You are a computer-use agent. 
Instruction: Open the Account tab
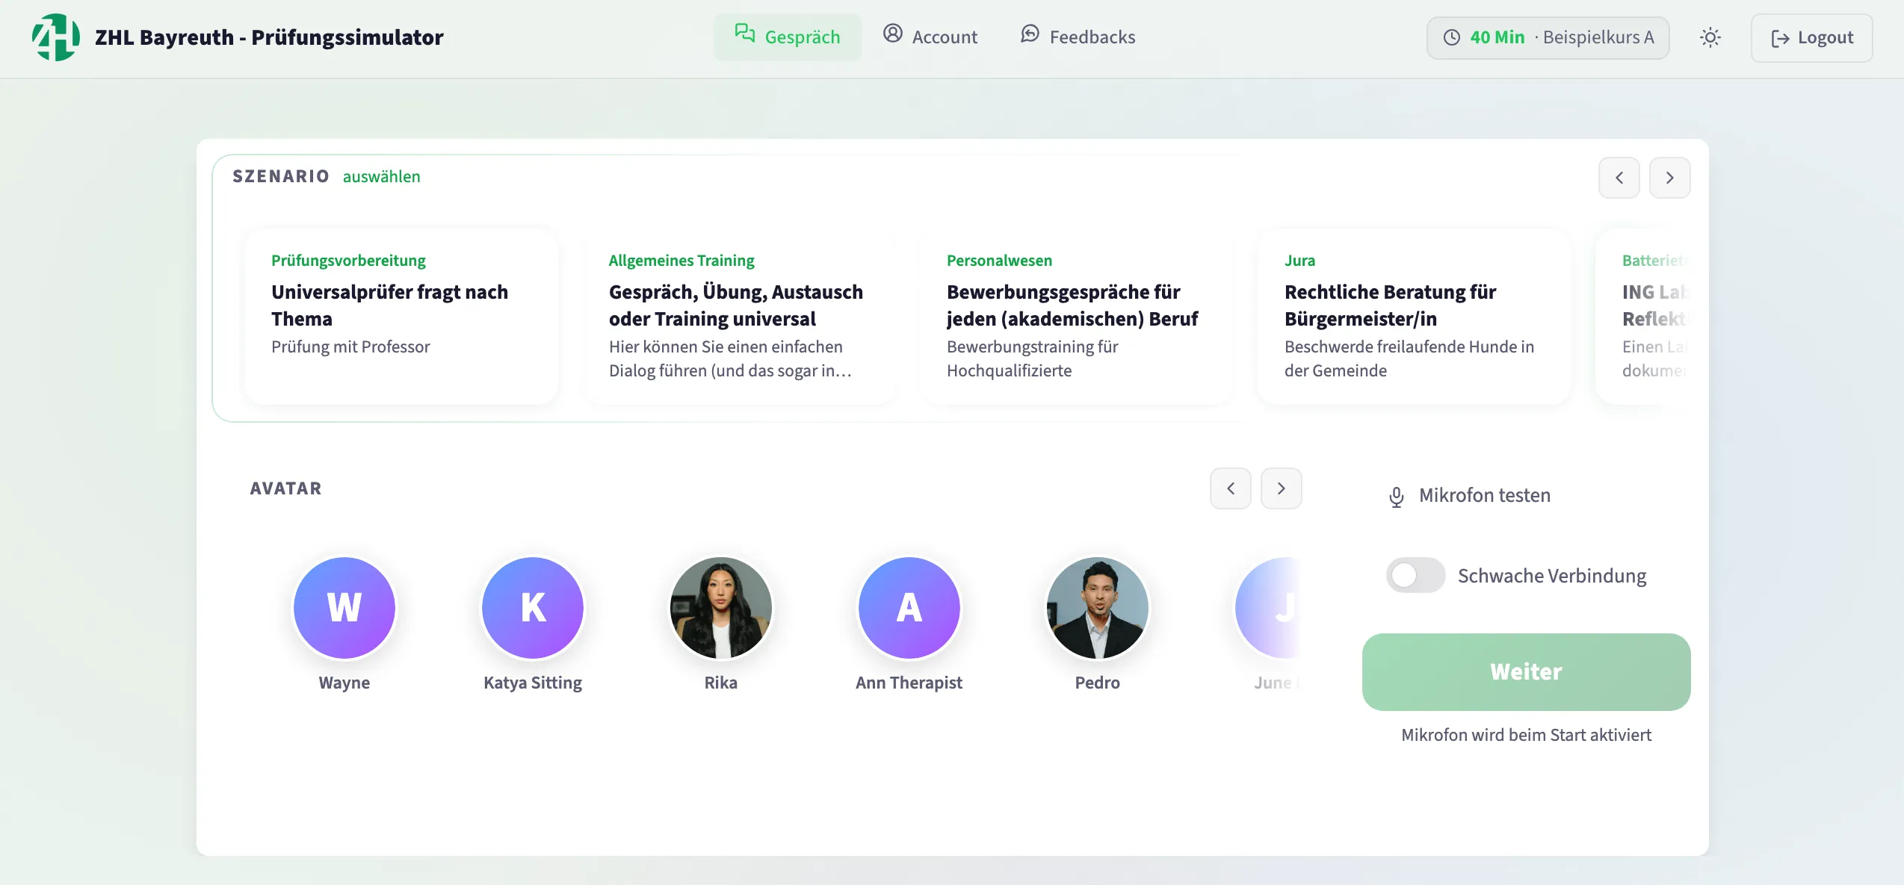click(930, 37)
